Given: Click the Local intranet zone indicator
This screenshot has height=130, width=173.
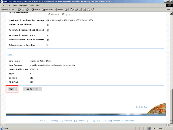Looking at the screenshot, I should (155, 128).
